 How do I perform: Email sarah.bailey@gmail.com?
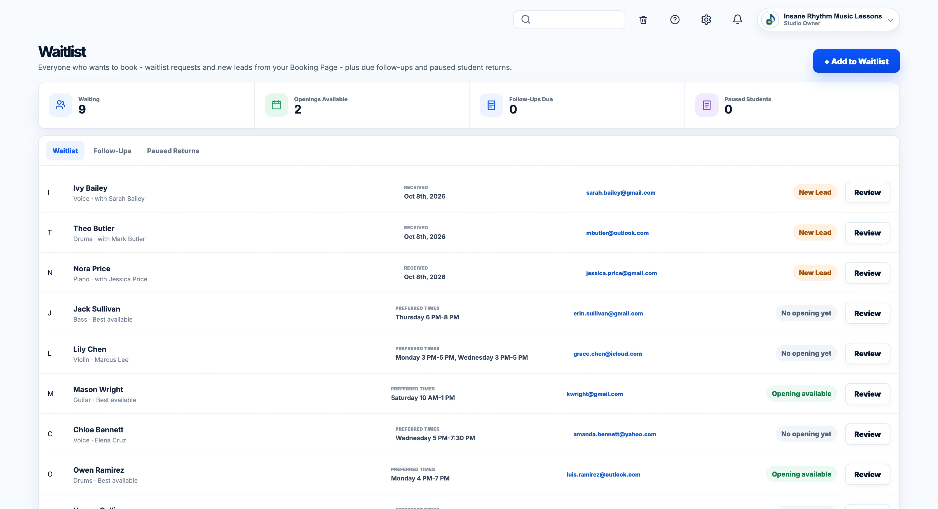pos(620,193)
